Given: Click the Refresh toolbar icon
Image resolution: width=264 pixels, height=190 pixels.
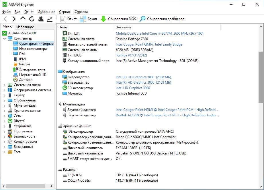Looking at the screenshot, I should click(32, 19).
